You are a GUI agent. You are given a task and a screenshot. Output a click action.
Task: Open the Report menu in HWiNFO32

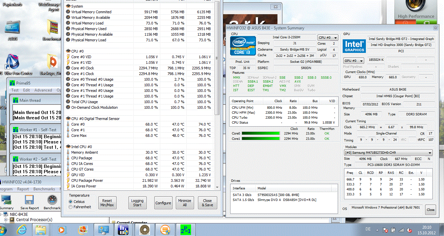[x=23, y=189]
